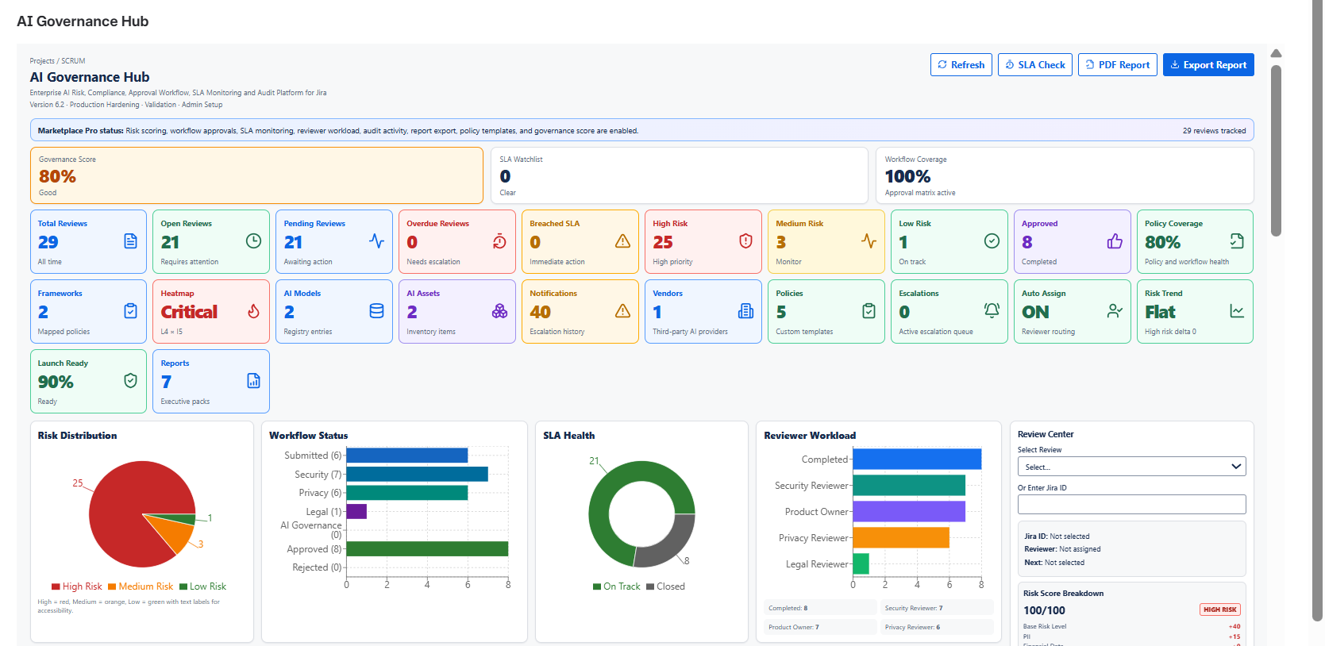Viewport: 1325px width, 646px height.
Task: Click the clipboard check icon in Frameworks card
Action: click(131, 311)
